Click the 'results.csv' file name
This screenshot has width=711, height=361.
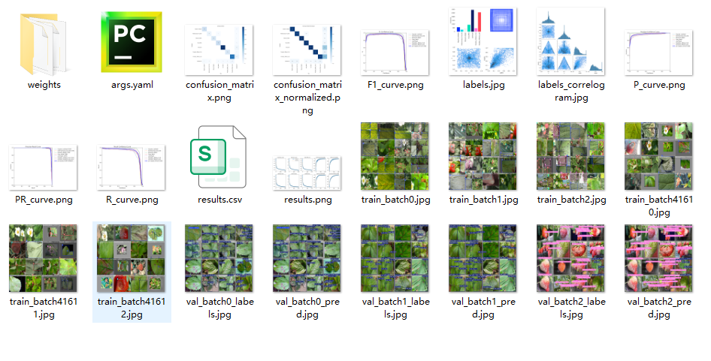point(220,200)
